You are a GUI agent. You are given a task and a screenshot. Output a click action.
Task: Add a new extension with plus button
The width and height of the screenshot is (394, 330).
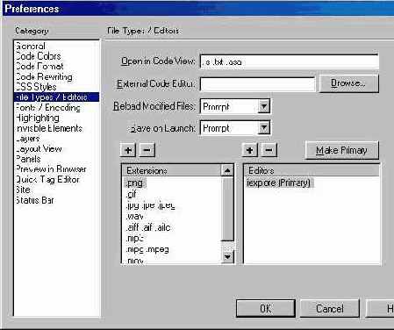point(128,150)
